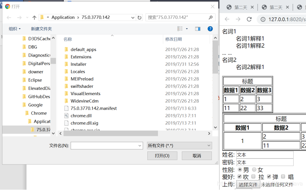Image resolution: width=306 pixels, height=190 pixels.
Task: Reload the browser page
Action: [249, 19]
